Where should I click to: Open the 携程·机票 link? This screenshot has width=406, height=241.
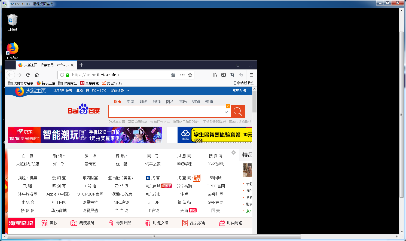click(x=28, y=178)
